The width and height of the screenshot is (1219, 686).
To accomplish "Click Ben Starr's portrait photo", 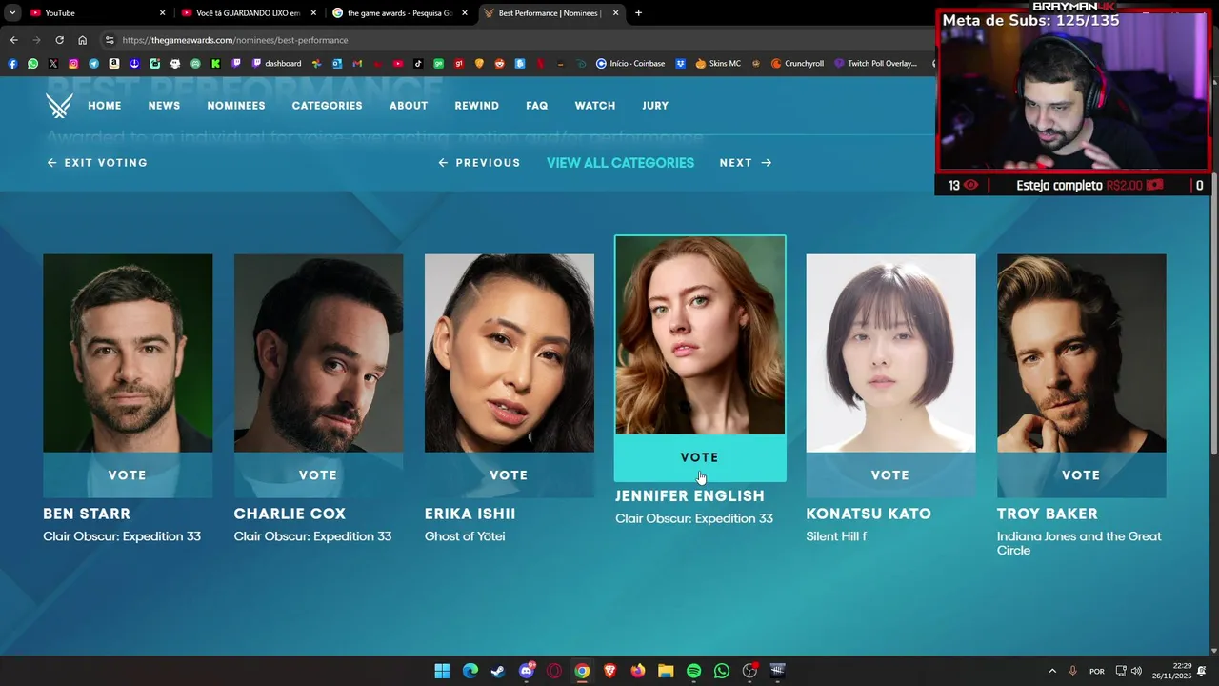I will (128, 353).
